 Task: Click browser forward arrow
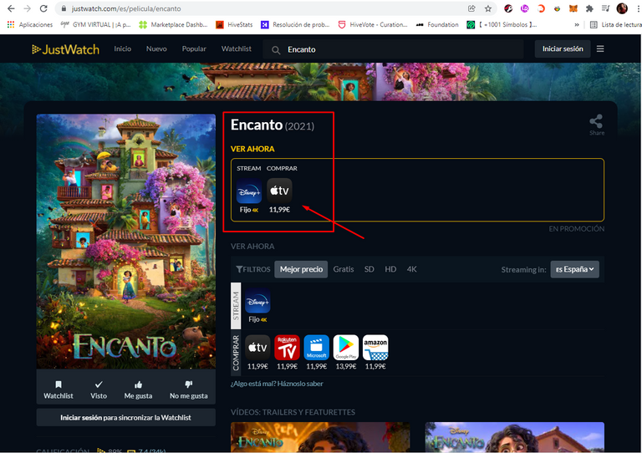pos(28,8)
